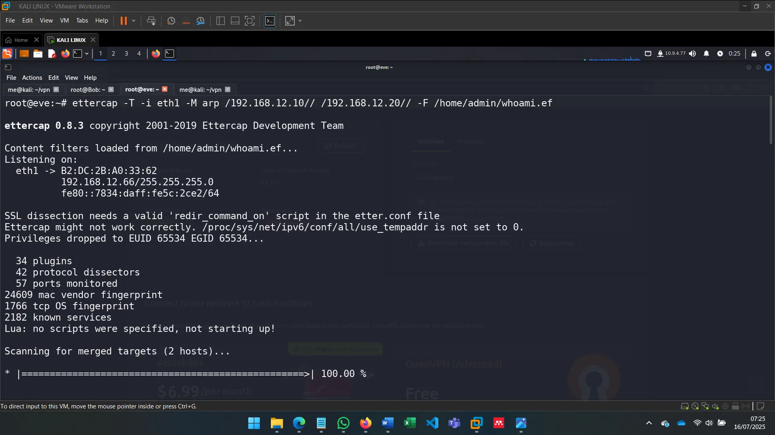Launch Firefox from the Kali panel
775x435 pixels.
[x=65, y=53]
